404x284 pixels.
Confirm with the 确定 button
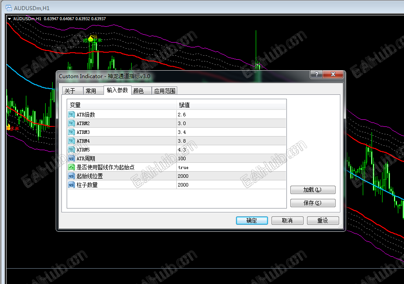[x=252, y=220]
